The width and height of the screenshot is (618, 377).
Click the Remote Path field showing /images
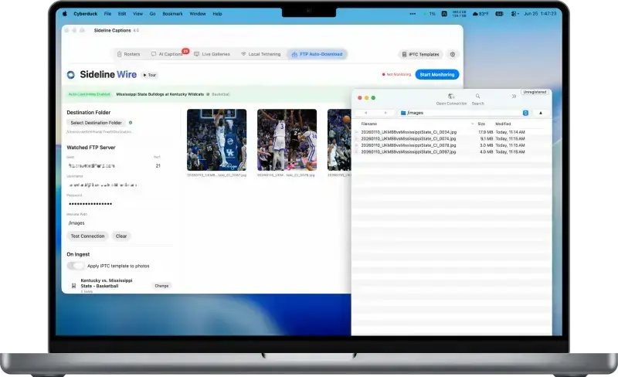118,222
